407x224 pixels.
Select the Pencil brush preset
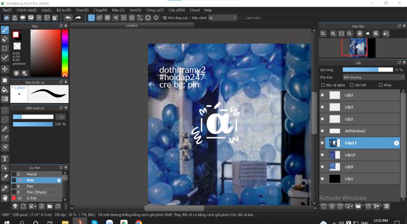pos(36,174)
